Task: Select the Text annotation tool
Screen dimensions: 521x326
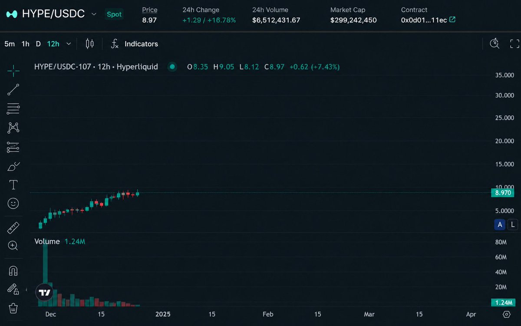Action: (x=13, y=185)
